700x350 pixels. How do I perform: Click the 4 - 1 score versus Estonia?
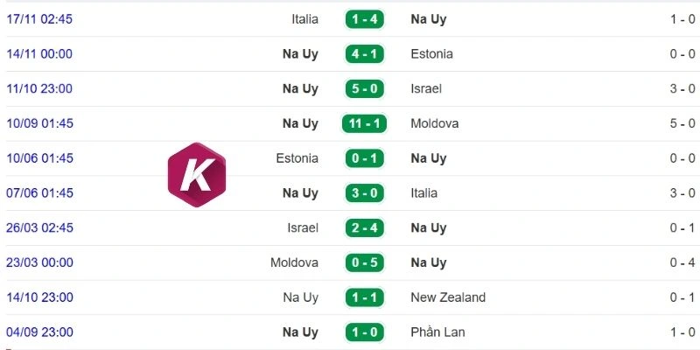[x=365, y=54]
